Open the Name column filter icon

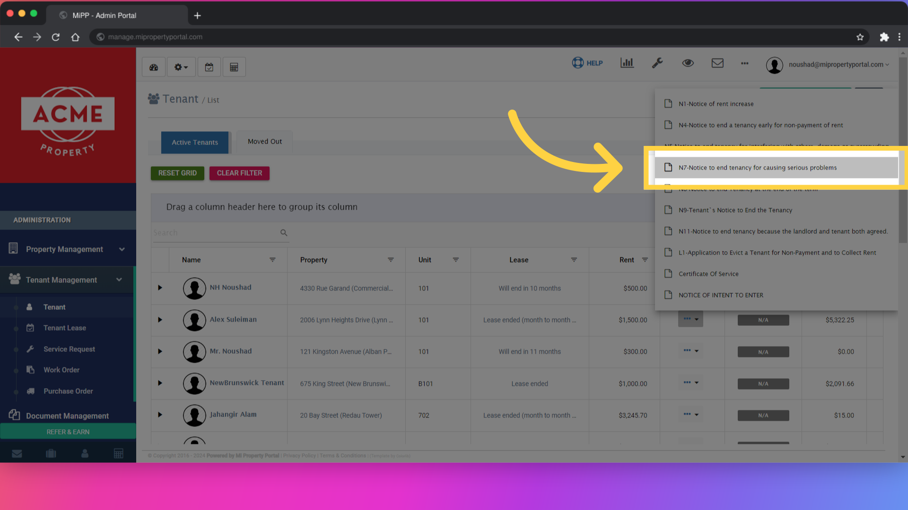(272, 260)
